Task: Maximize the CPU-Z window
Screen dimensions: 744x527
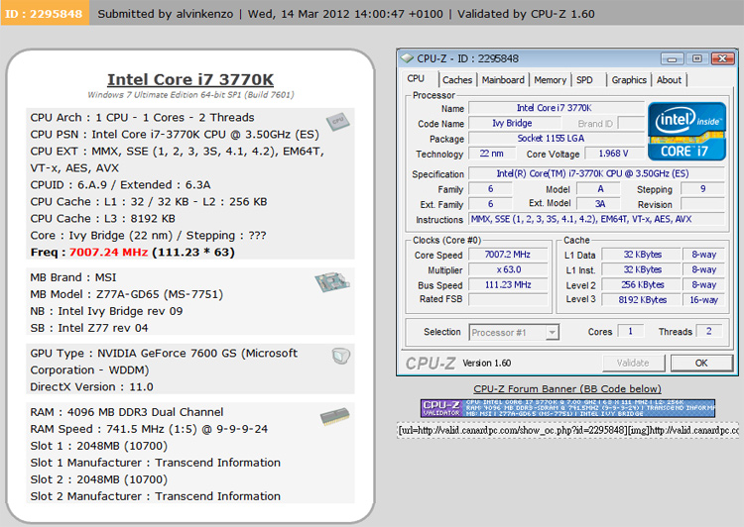Action: point(697,58)
